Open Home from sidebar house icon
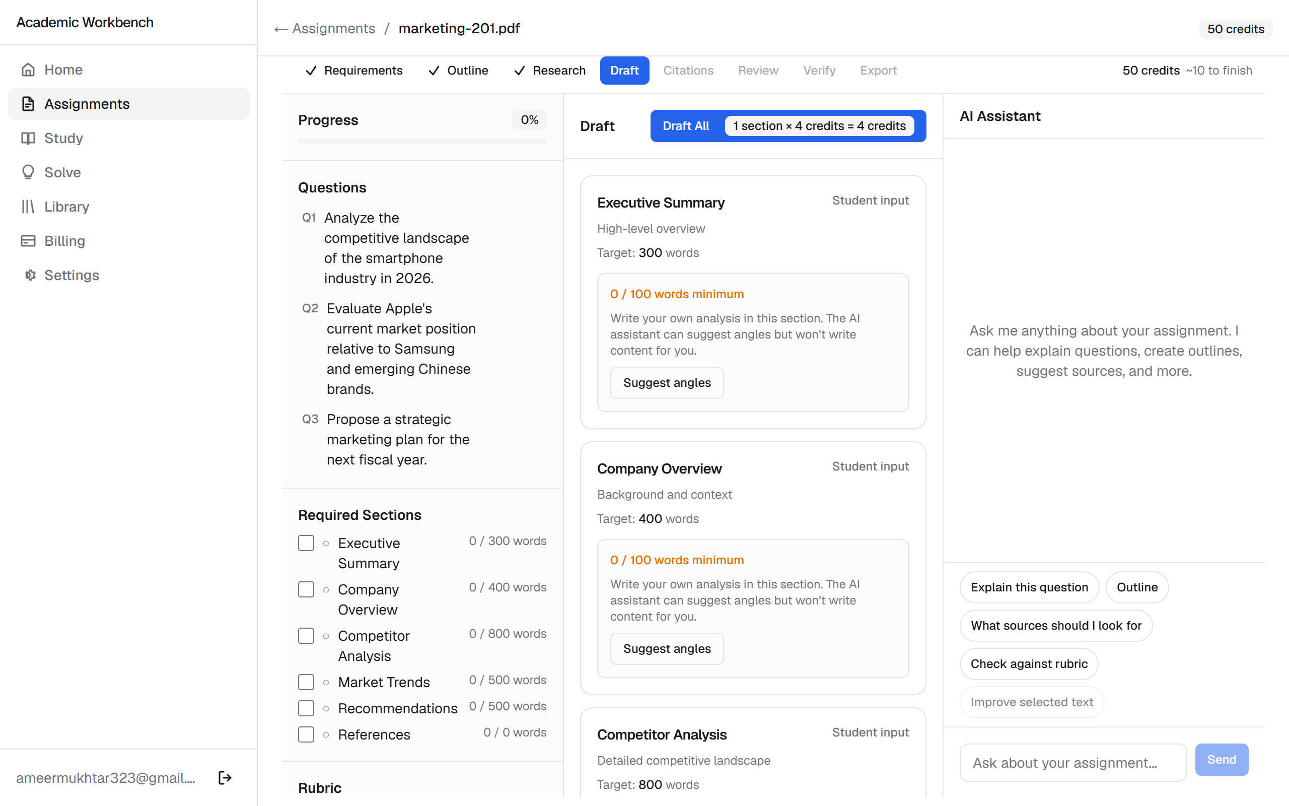1289x806 pixels. tap(28, 70)
